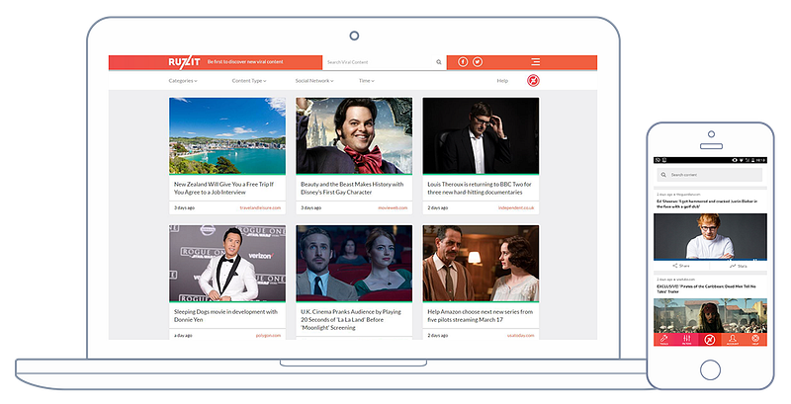791x404 pixels.
Task: Open the Help link in the filter bar
Action: click(x=502, y=81)
